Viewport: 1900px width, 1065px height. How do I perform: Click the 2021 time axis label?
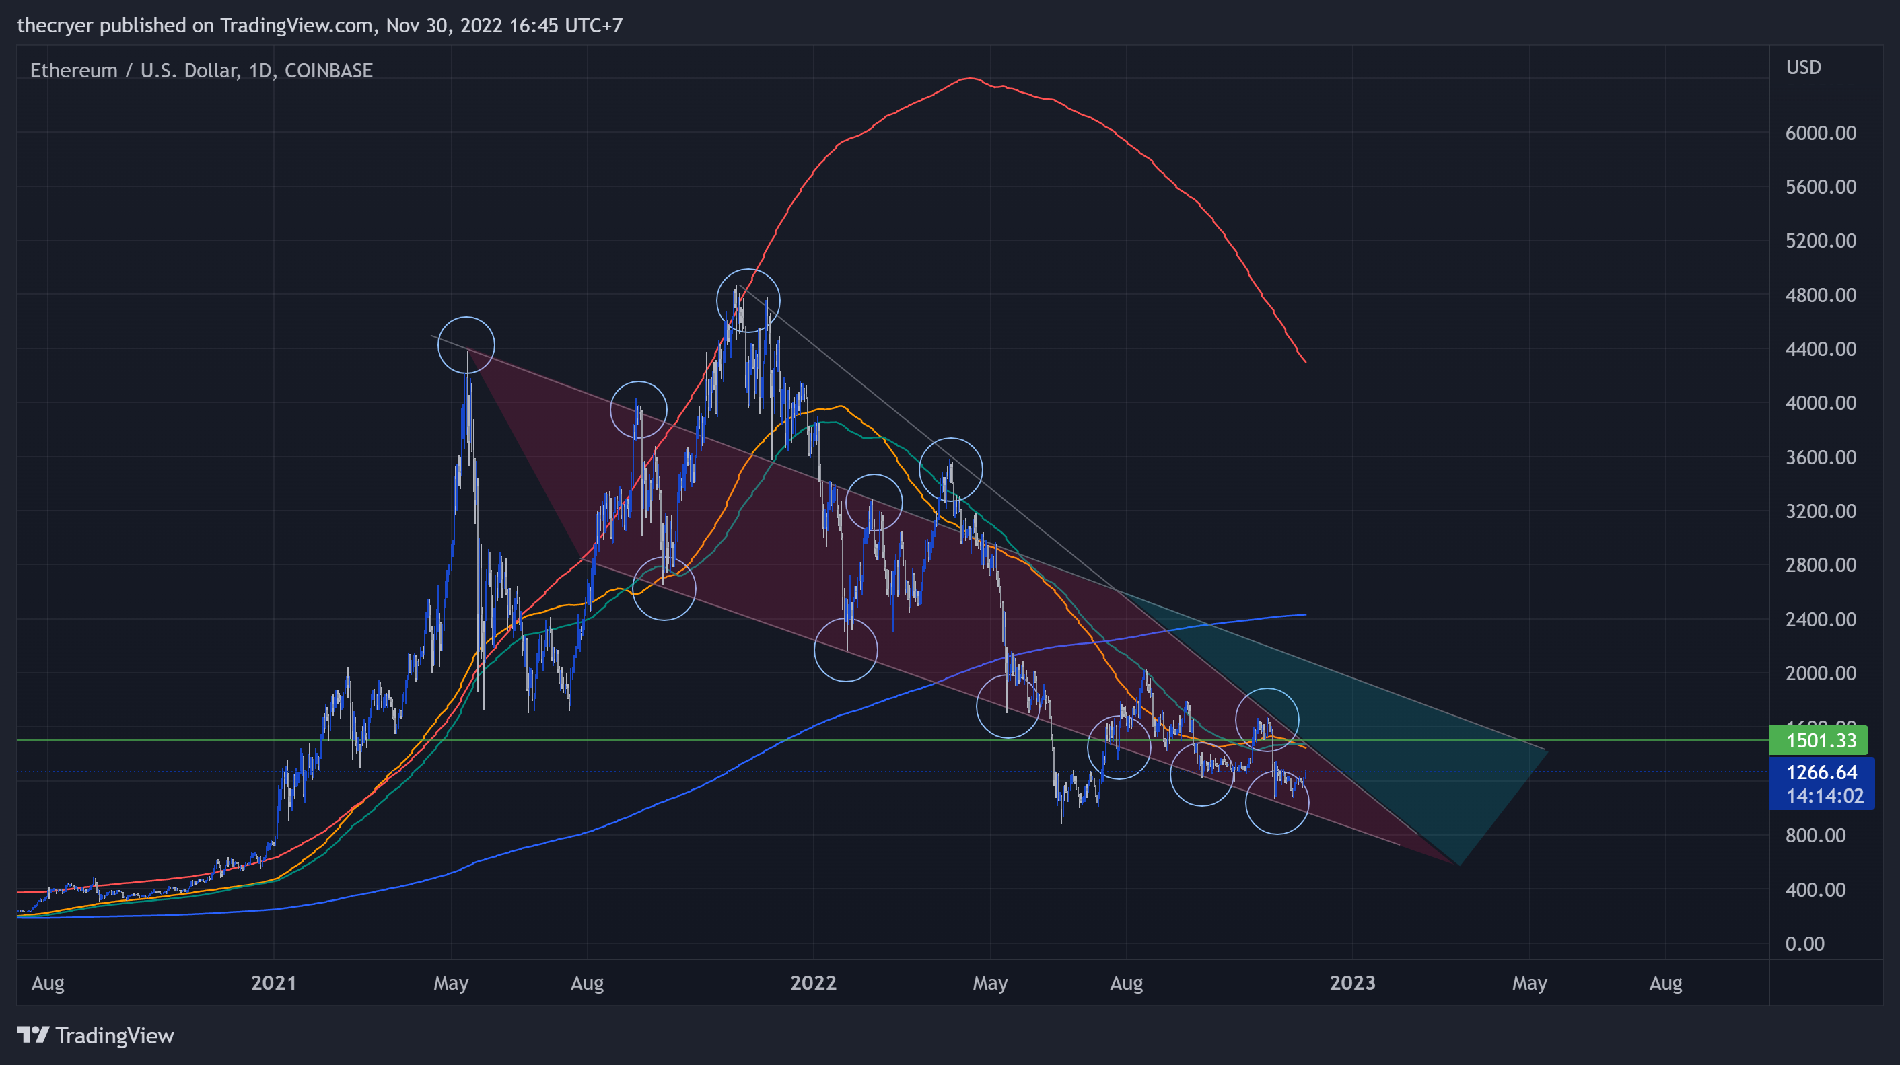pos(274,982)
